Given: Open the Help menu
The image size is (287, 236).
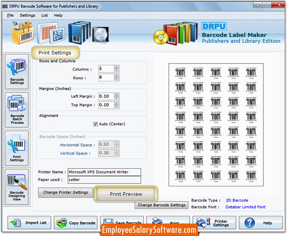Looking at the screenshot, I should tap(58, 15).
